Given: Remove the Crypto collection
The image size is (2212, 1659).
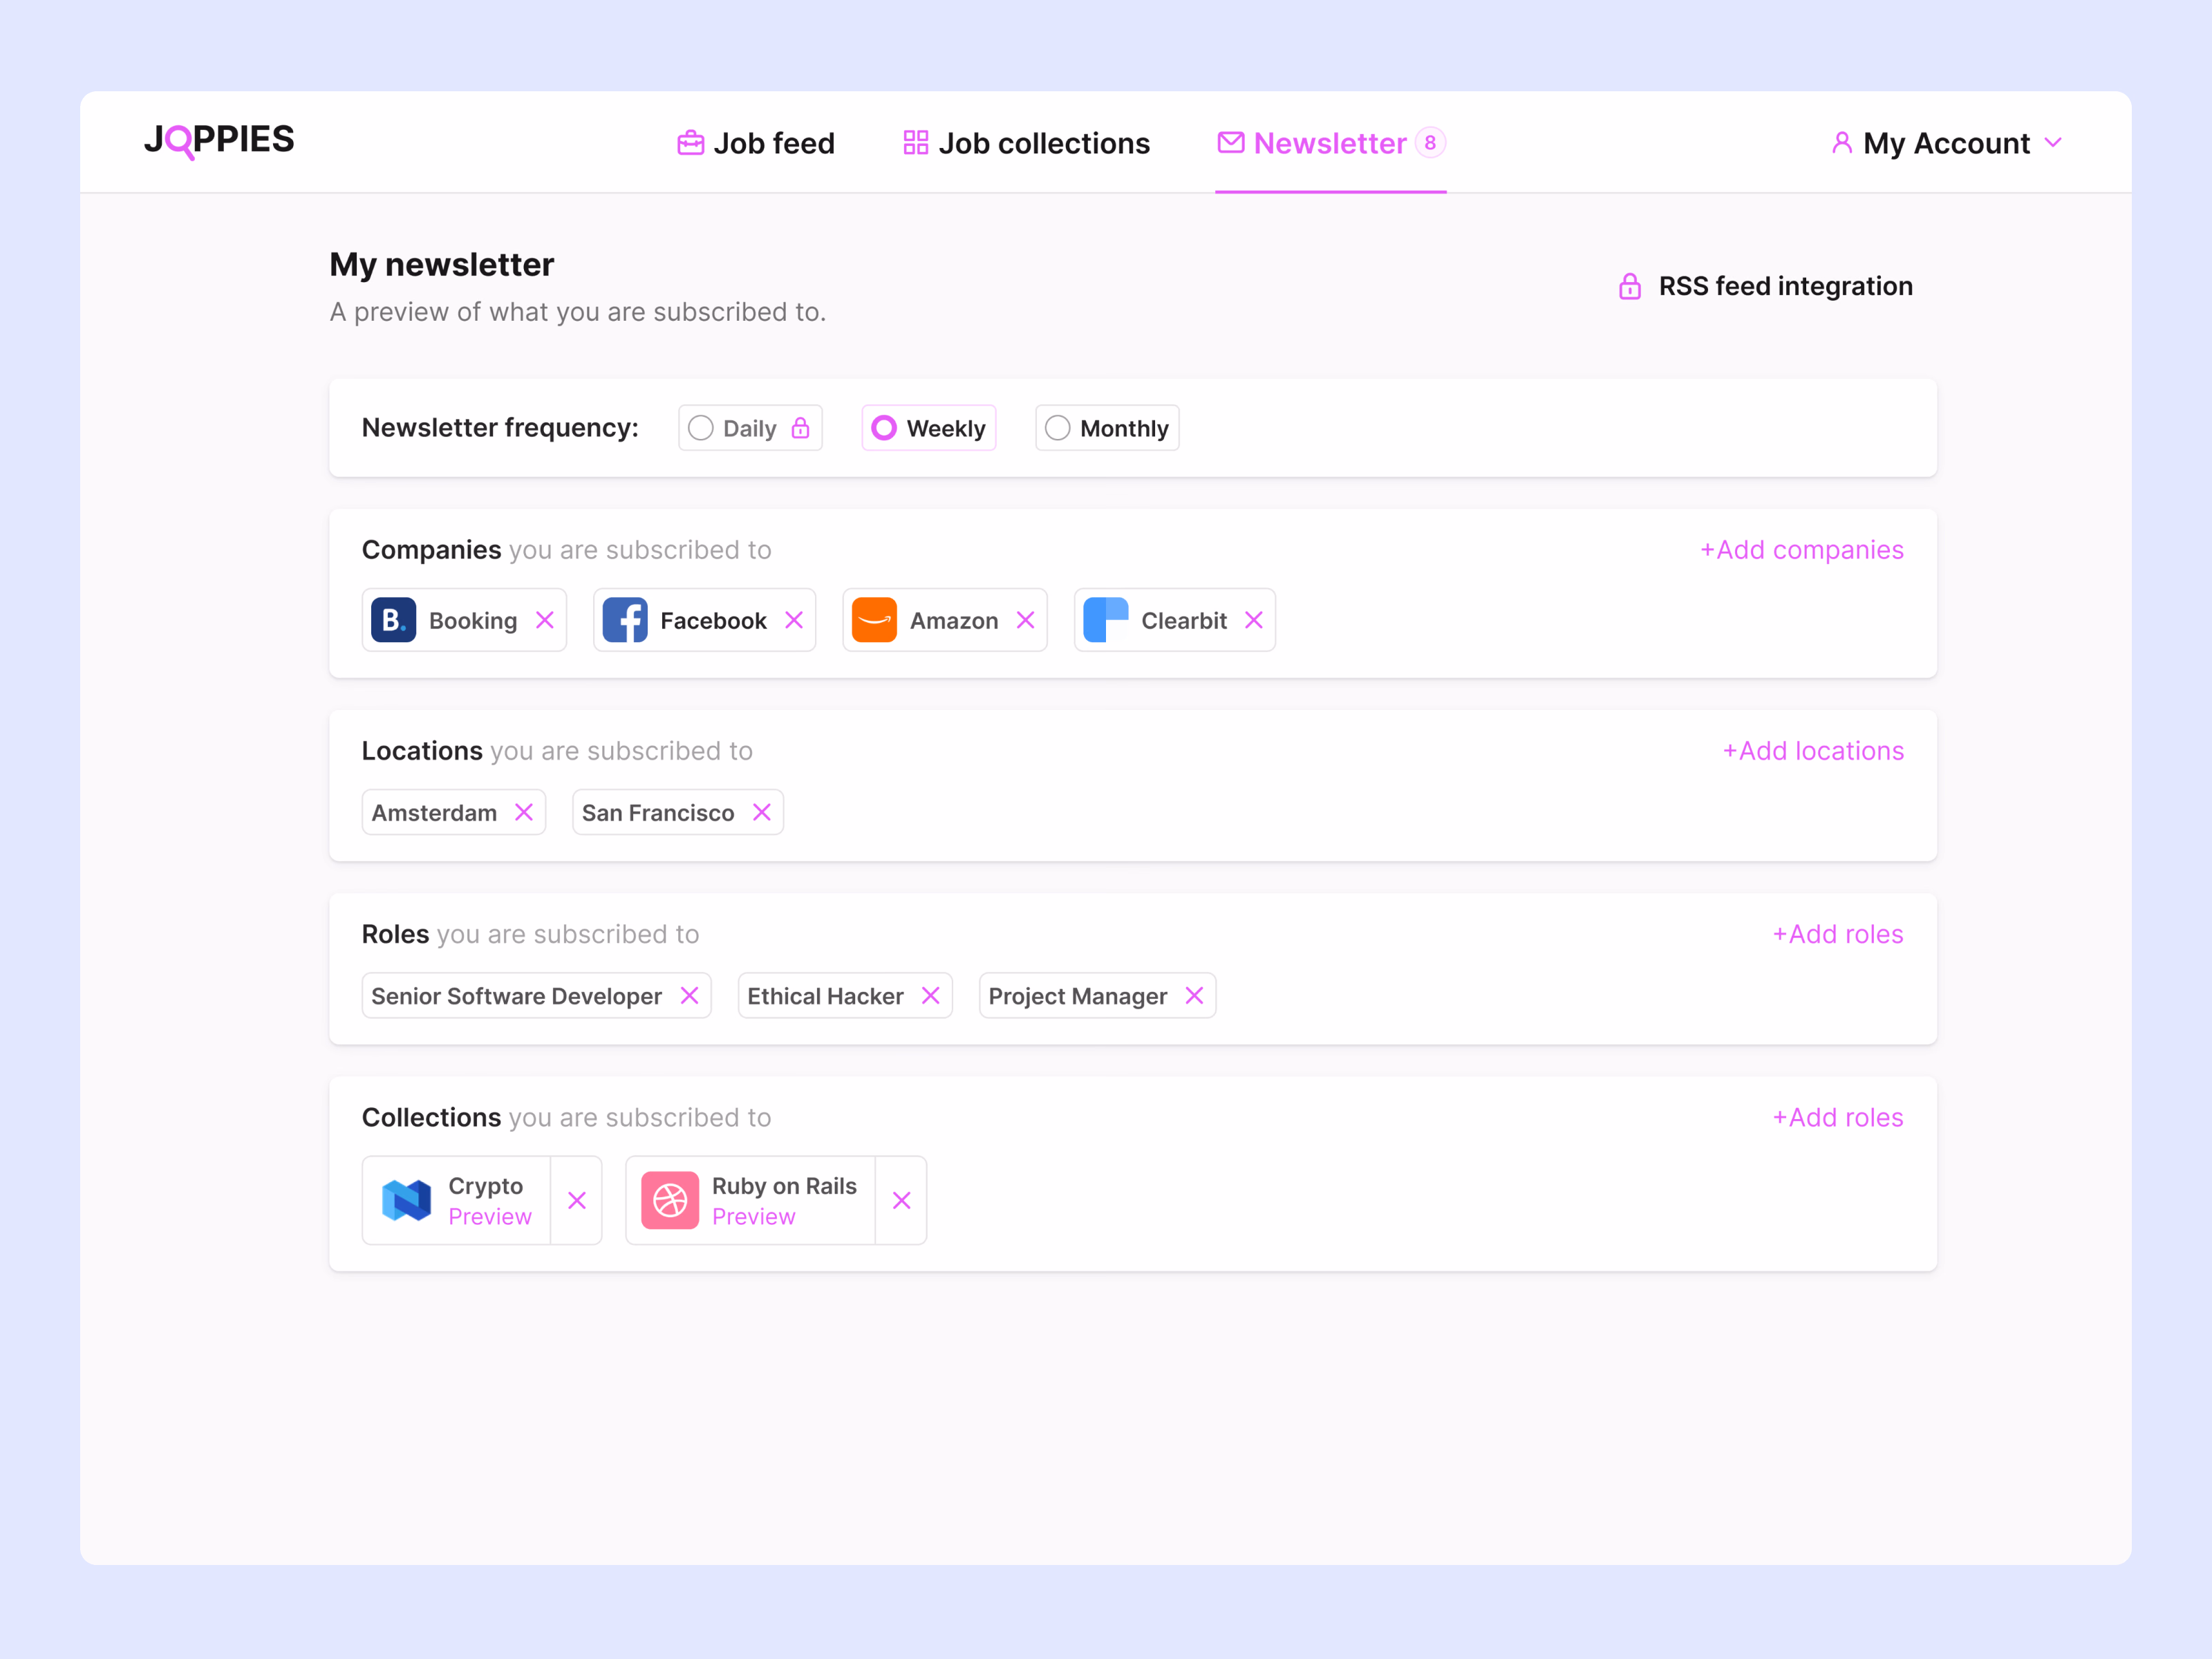Looking at the screenshot, I should 577,1200.
